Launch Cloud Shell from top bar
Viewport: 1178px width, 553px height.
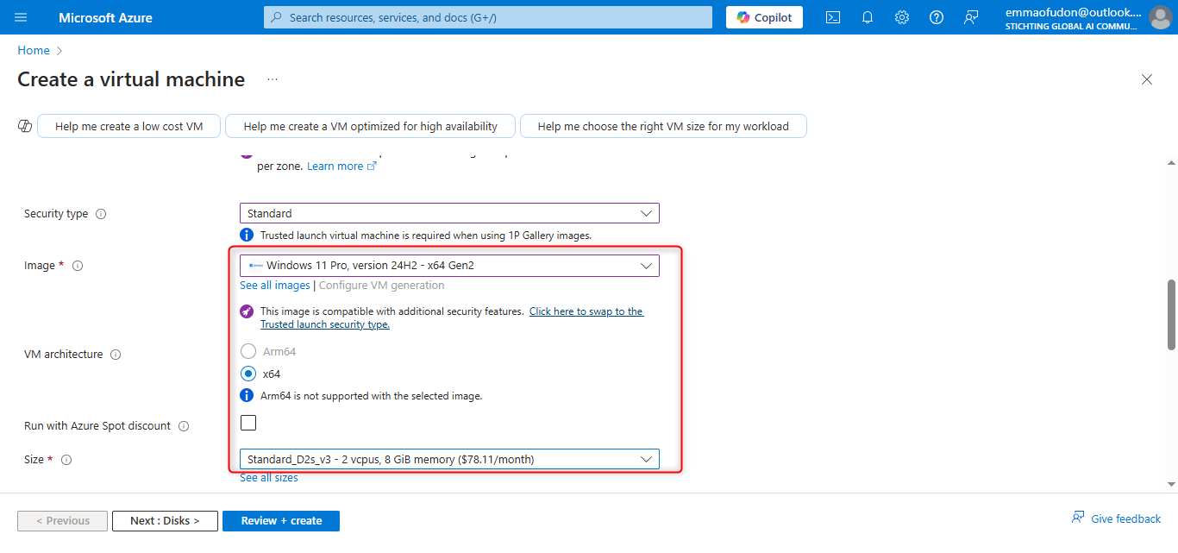[x=833, y=17]
